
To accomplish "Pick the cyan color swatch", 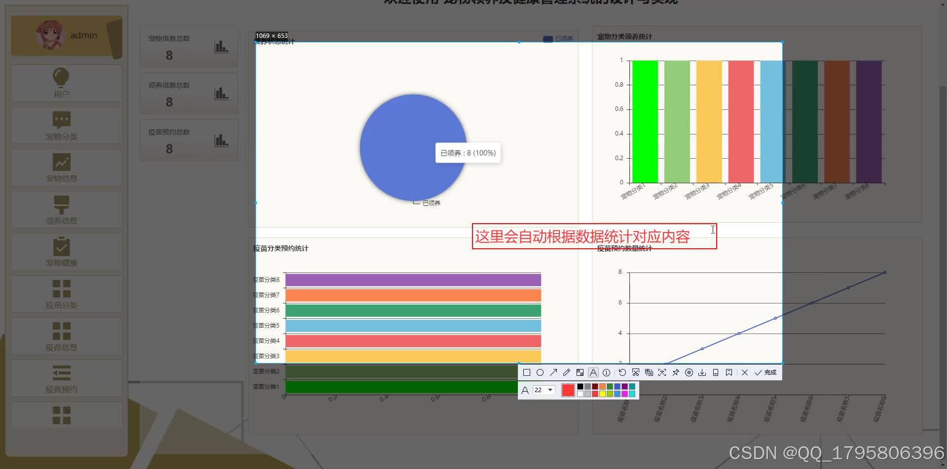I will click(x=632, y=394).
